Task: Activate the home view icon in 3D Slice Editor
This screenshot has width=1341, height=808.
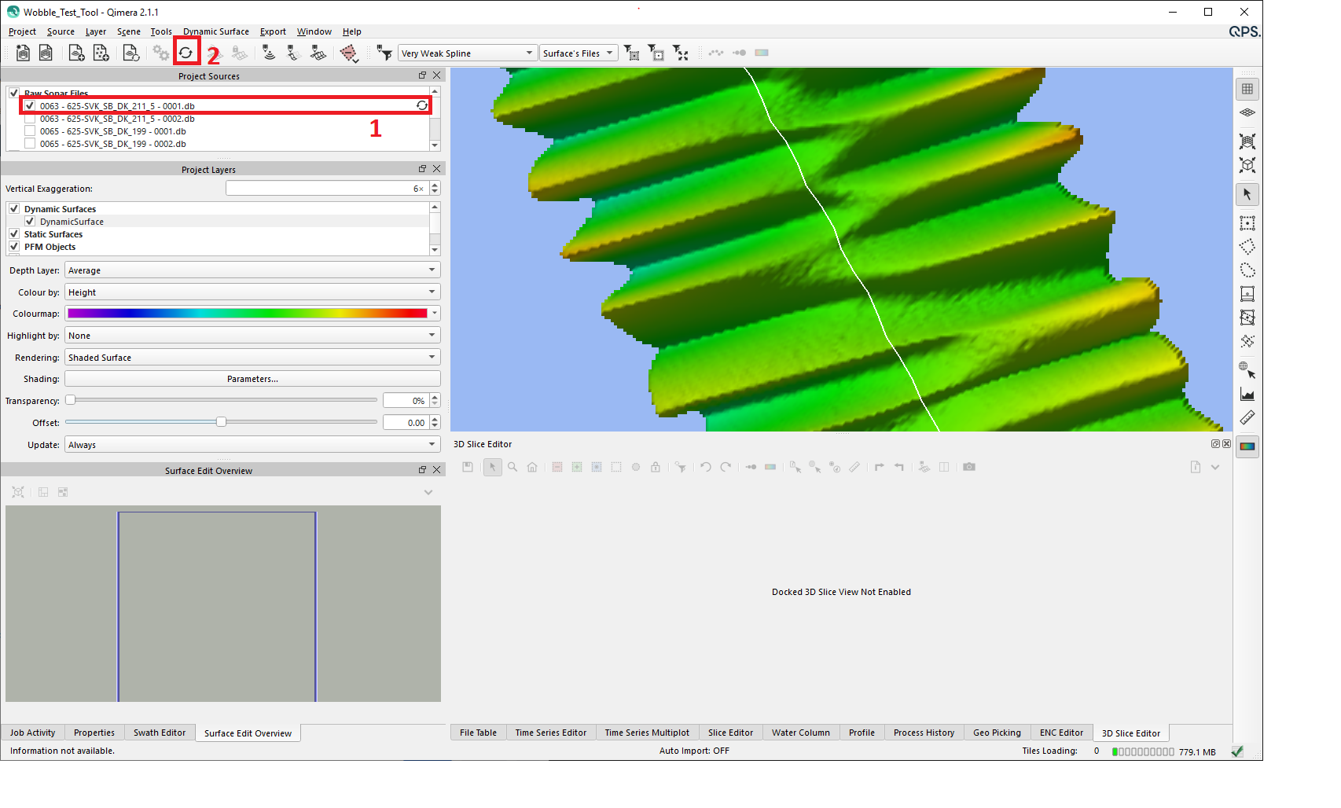Action: [x=532, y=467]
